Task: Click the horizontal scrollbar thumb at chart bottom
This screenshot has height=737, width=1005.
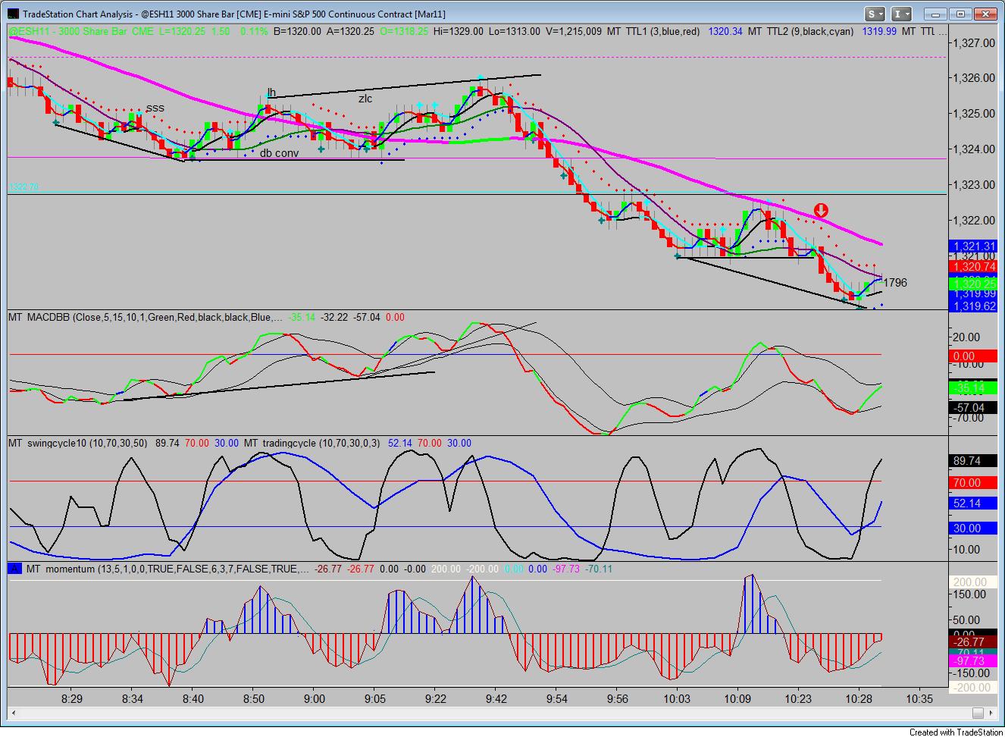Action: point(978,713)
